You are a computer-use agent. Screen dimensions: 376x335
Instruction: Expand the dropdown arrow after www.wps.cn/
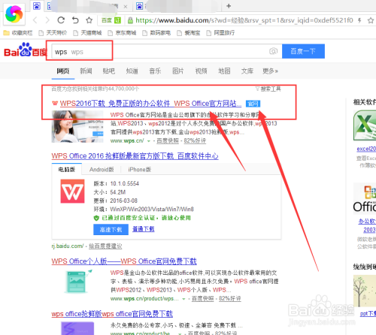(149, 141)
